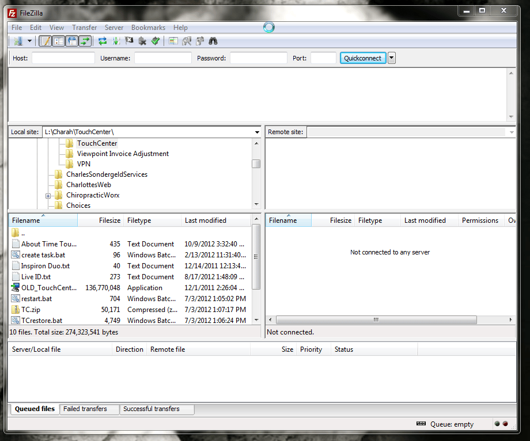
Task: Toggle directory comparison
Action: [187, 41]
